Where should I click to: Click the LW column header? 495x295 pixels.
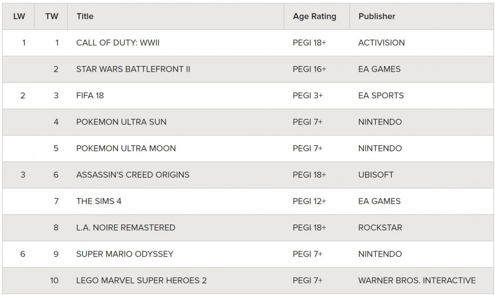point(19,16)
